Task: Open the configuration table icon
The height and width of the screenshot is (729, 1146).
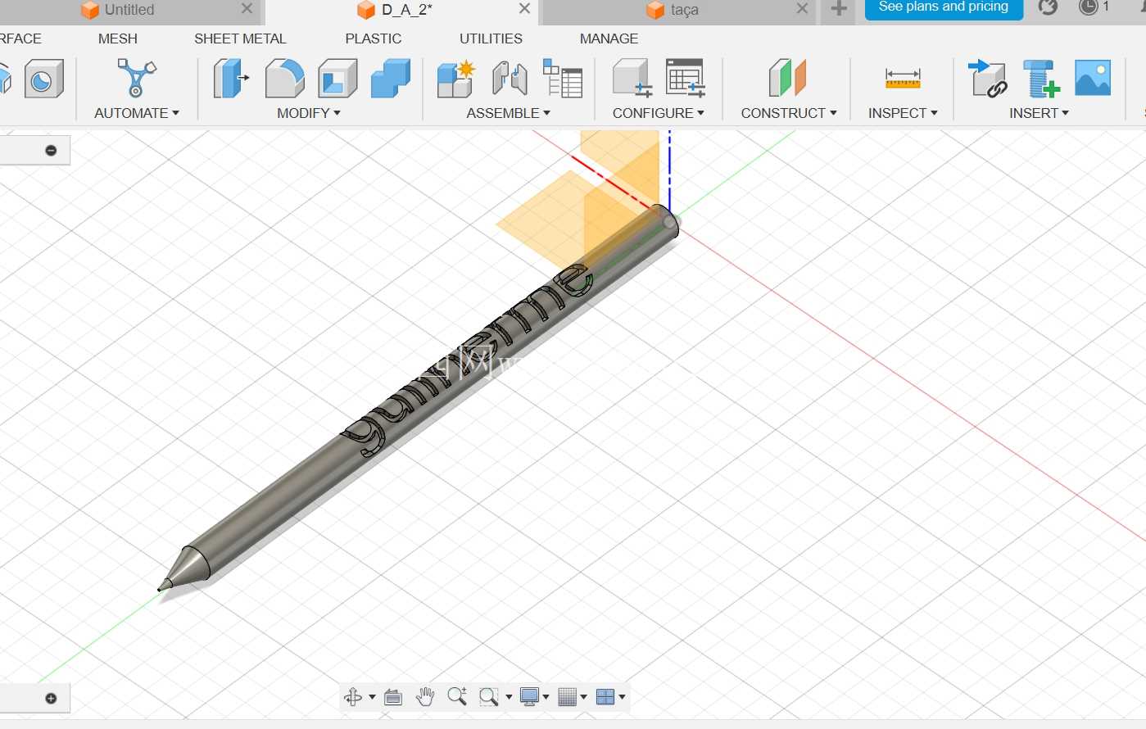Action: [x=686, y=79]
